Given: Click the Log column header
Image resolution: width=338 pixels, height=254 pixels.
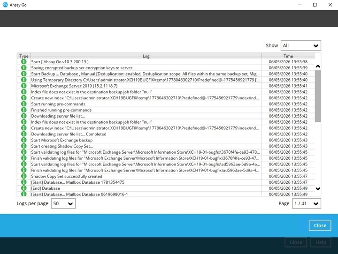Looking at the screenshot, I should tap(146, 56).
